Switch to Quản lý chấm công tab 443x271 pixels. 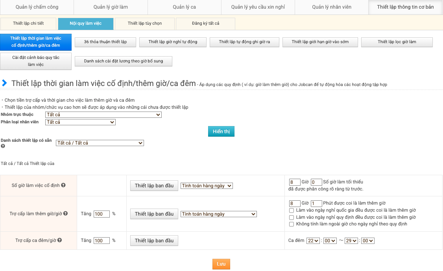(37, 7)
